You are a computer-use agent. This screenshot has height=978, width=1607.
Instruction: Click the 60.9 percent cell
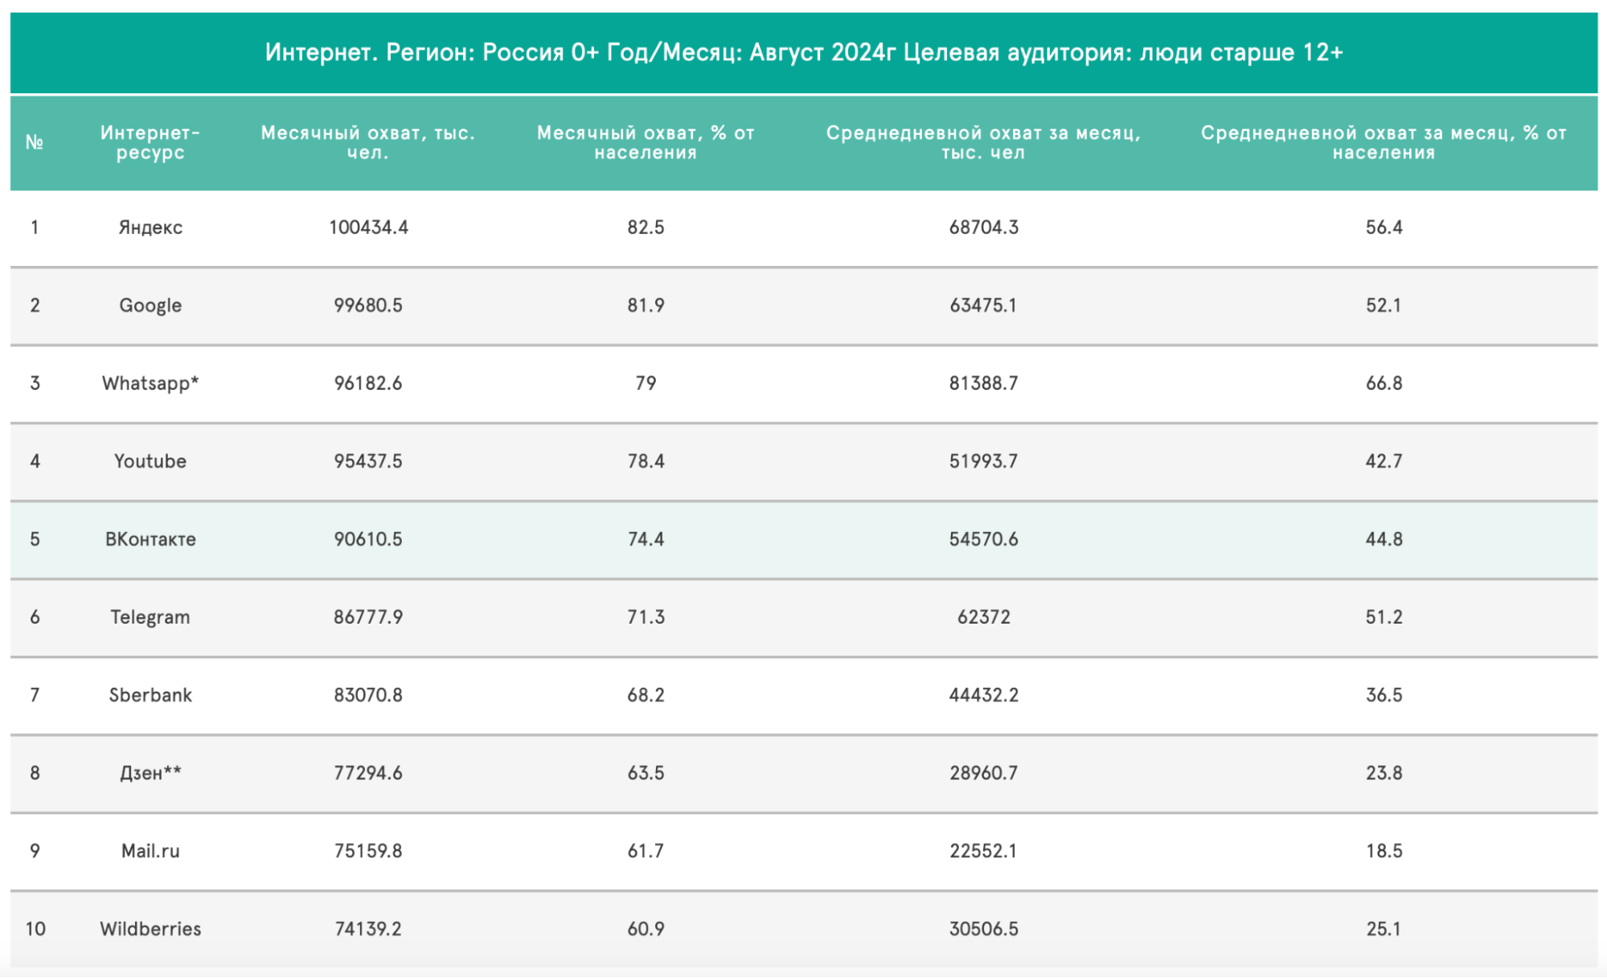tap(646, 929)
